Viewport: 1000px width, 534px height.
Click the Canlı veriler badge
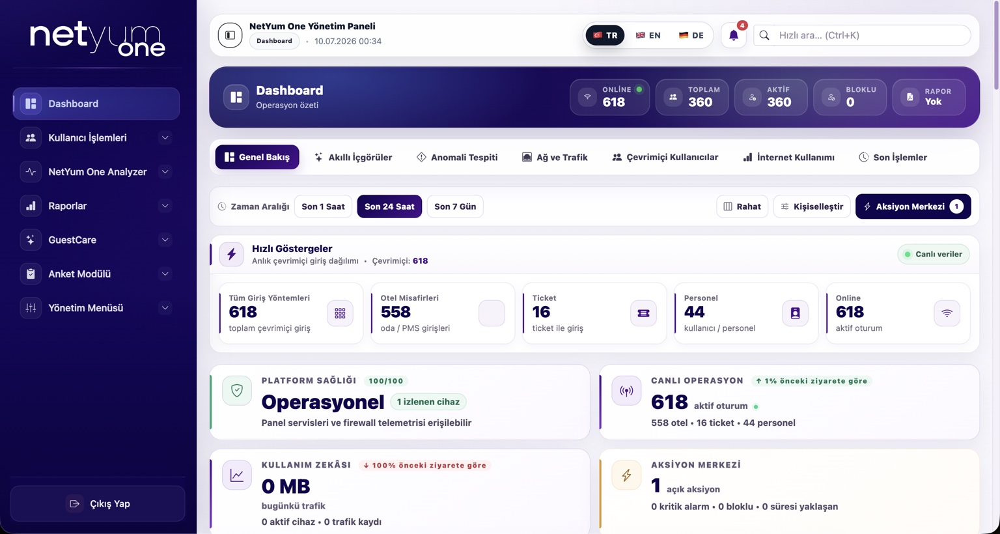[x=934, y=254]
